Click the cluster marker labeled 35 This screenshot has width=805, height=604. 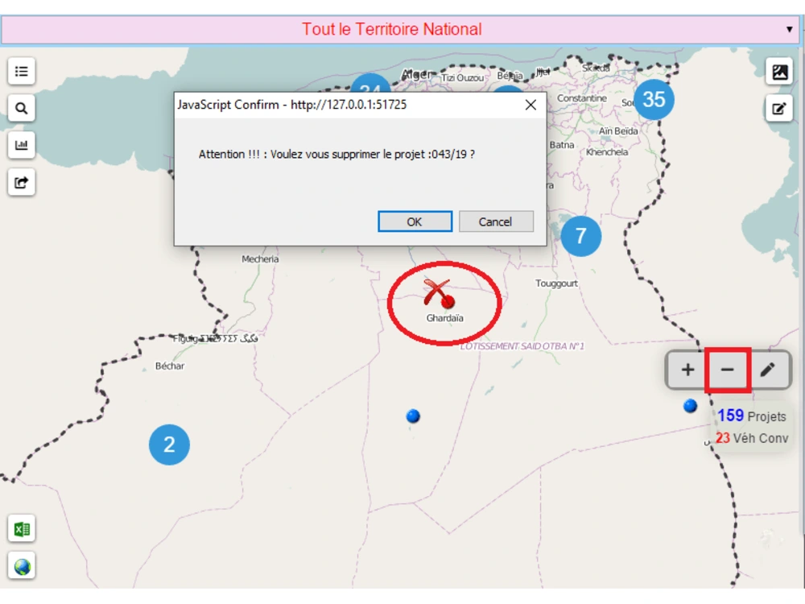click(654, 100)
